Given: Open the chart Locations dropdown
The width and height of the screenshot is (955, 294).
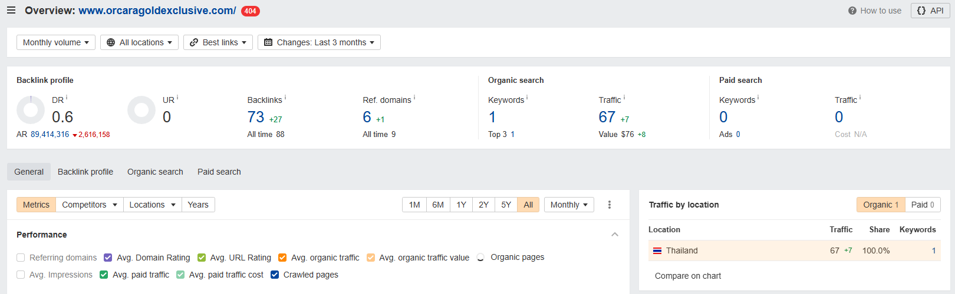Looking at the screenshot, I should [153, 205].
